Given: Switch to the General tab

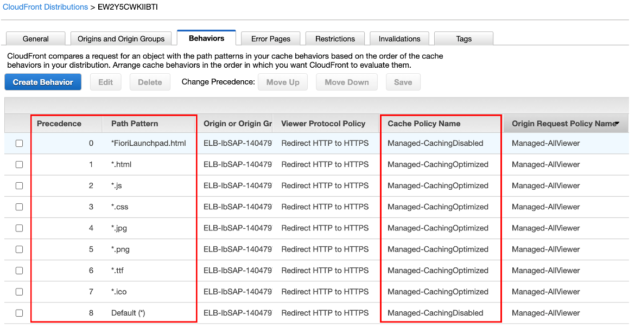Looking at the screenshot, I should [x=35, y=39].
